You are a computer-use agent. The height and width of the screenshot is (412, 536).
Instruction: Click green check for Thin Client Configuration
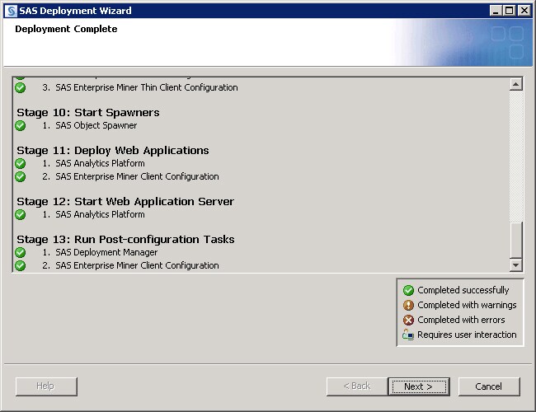[21, 88]
